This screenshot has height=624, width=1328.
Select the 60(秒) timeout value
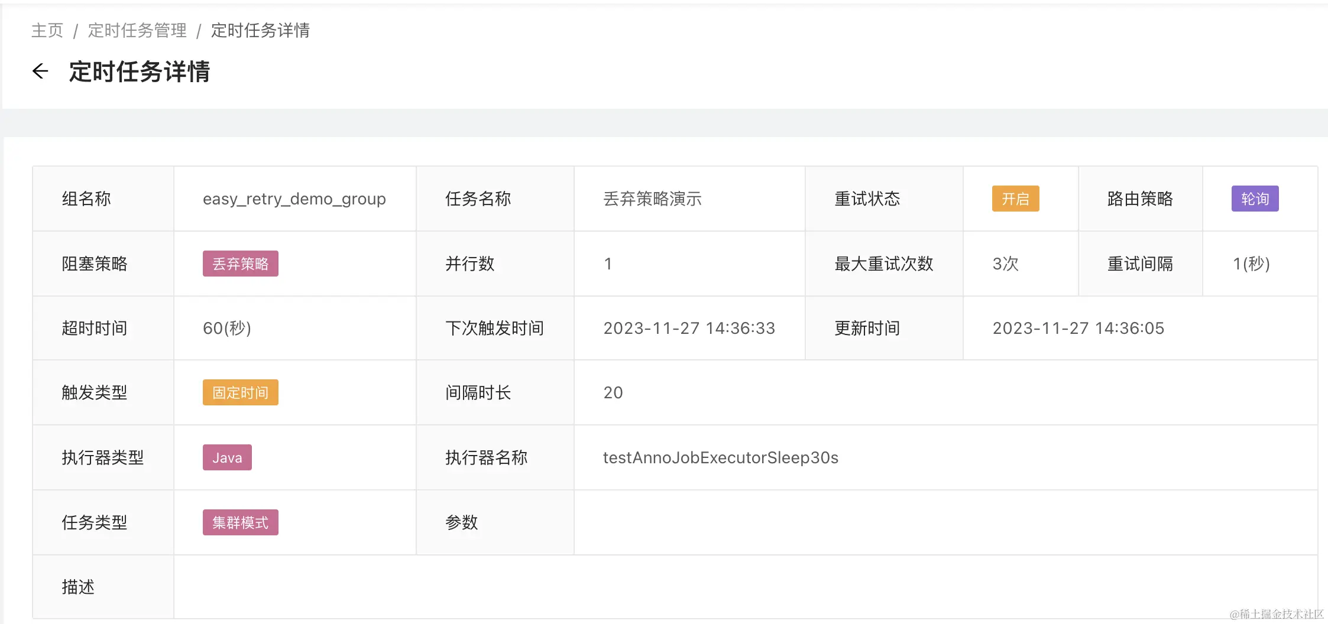point(227,328)
